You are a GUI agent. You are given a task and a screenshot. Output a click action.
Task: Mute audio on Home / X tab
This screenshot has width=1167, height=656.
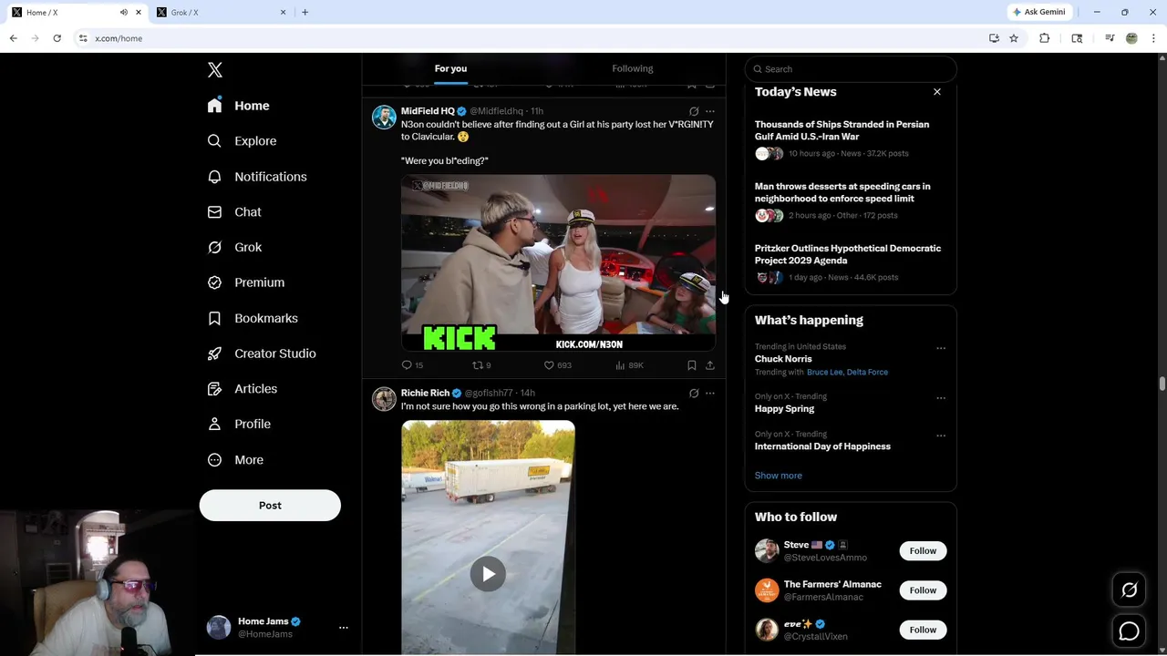click(124, 13)
